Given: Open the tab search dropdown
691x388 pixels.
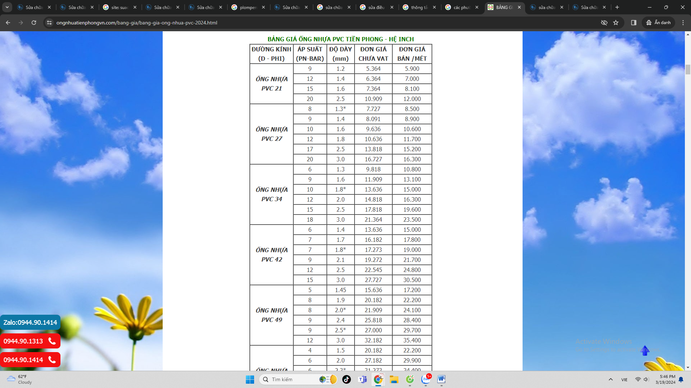Looking at the screenshot, I should tap(7, 7).
